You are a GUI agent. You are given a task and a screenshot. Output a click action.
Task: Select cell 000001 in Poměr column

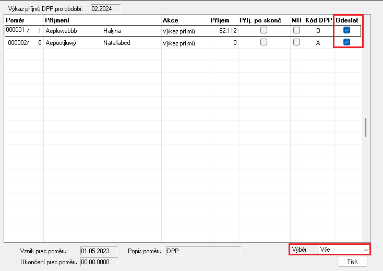click(x=15, y=30)
